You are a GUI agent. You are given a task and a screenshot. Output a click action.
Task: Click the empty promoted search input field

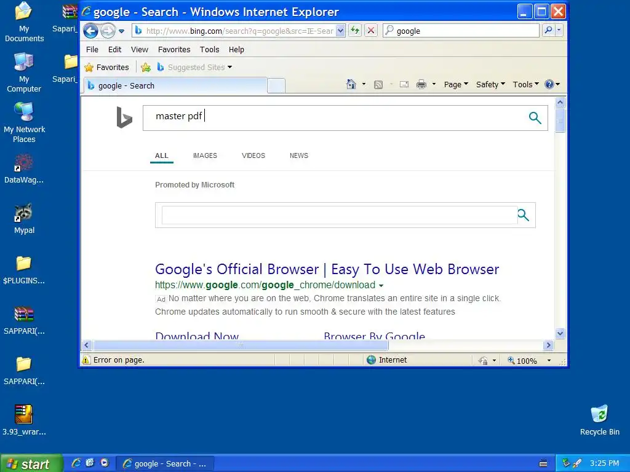339,215
